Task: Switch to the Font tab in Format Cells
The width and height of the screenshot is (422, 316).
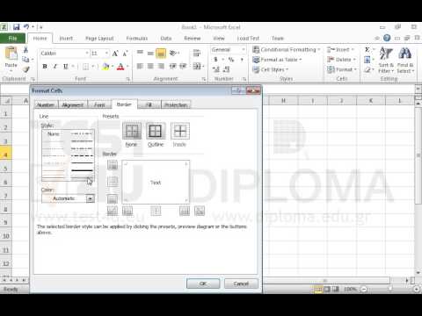Action: pos(99,104)
